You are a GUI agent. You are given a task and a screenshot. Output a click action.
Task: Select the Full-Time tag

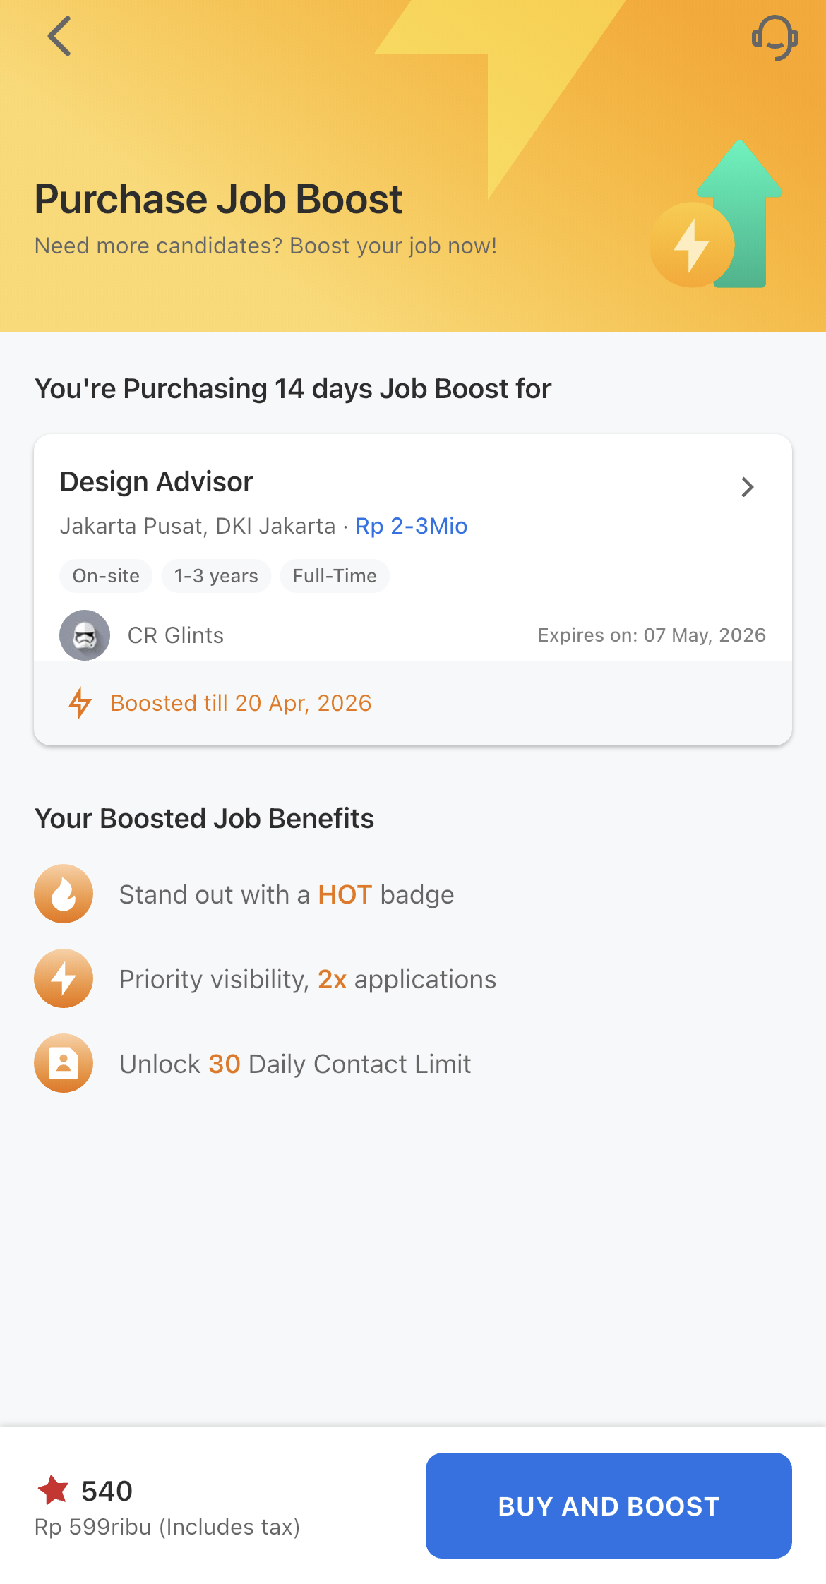click(335, 576)
